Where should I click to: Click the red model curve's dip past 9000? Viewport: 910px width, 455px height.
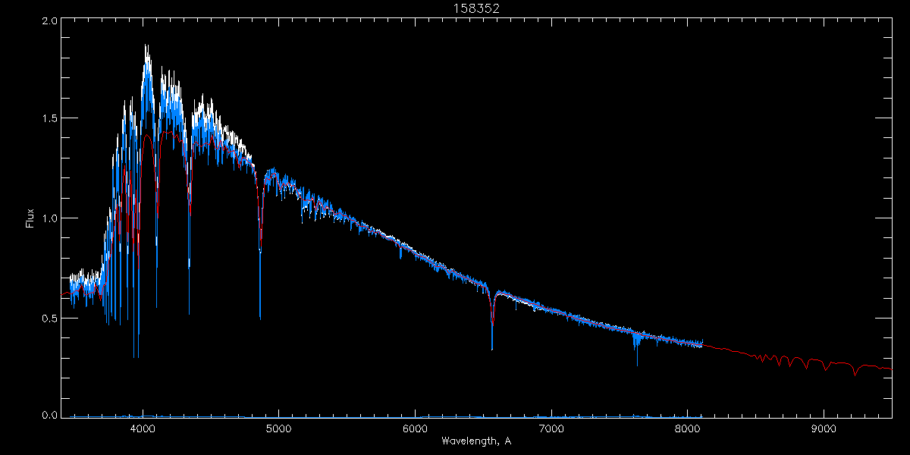pos(855,373)
